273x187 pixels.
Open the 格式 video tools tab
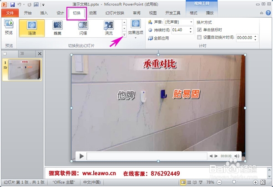tap(193, 13)
